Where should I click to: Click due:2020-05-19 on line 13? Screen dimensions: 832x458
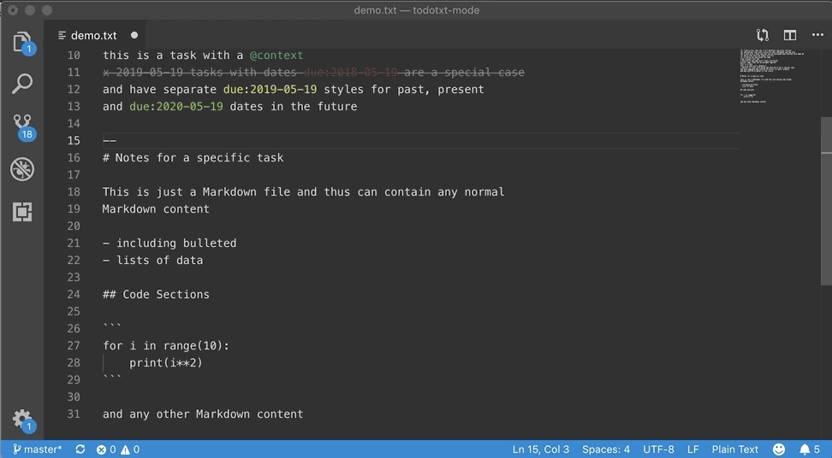tap(176, 107)
